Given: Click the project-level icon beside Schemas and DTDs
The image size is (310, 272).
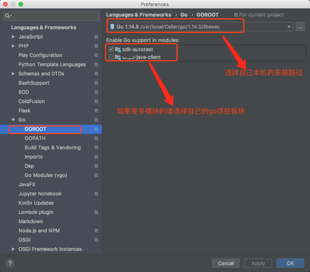Looking at the screenshot, I should (96, 73).
